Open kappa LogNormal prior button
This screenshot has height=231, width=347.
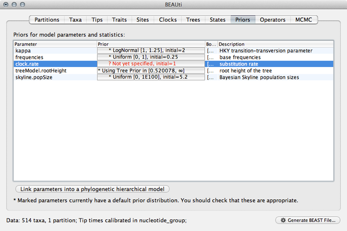point(151,50)
